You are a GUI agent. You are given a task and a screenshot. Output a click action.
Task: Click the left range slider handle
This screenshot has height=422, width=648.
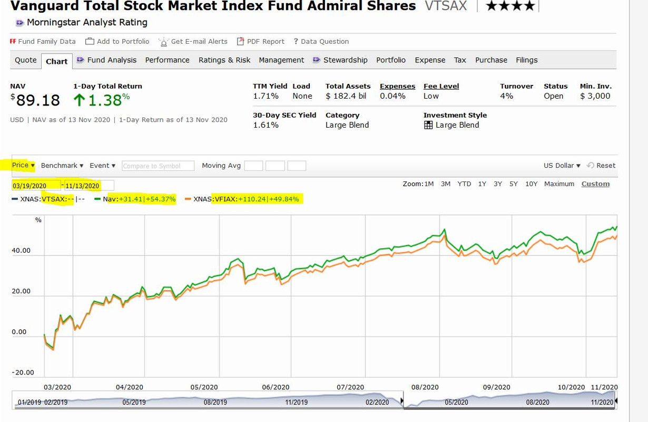[x=403, y=401]
